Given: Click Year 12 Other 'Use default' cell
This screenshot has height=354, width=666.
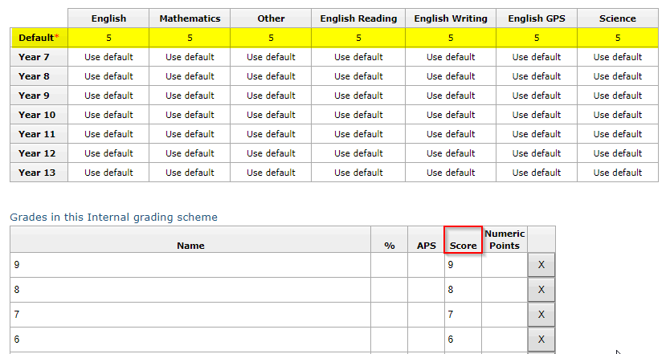Looking at the screenshot, I should (271, 153).
